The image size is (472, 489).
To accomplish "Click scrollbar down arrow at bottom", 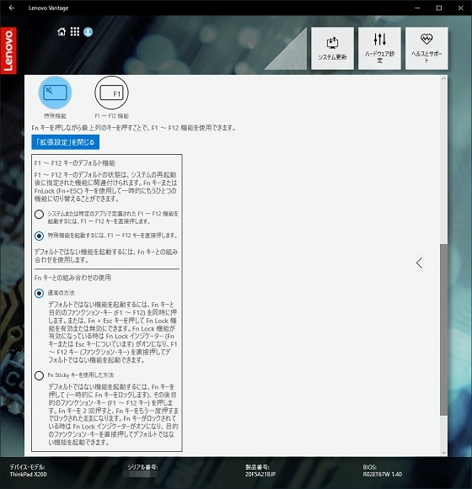I will [443, 453].
